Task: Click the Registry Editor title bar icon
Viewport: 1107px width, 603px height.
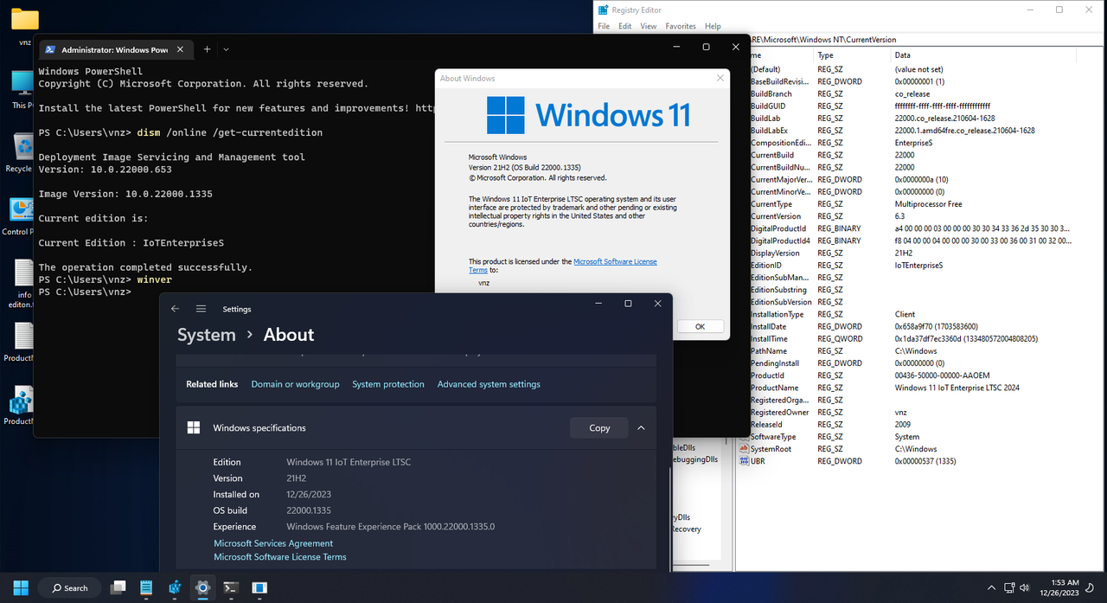Action: tap(602, 10)
